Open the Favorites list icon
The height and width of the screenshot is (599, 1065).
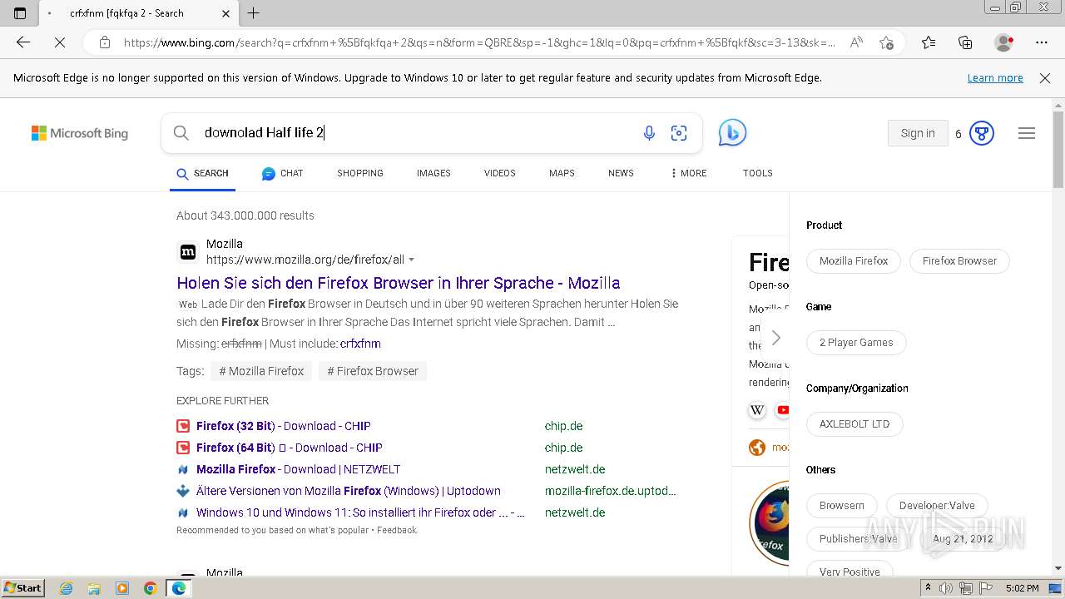click(x=929, y=42)
